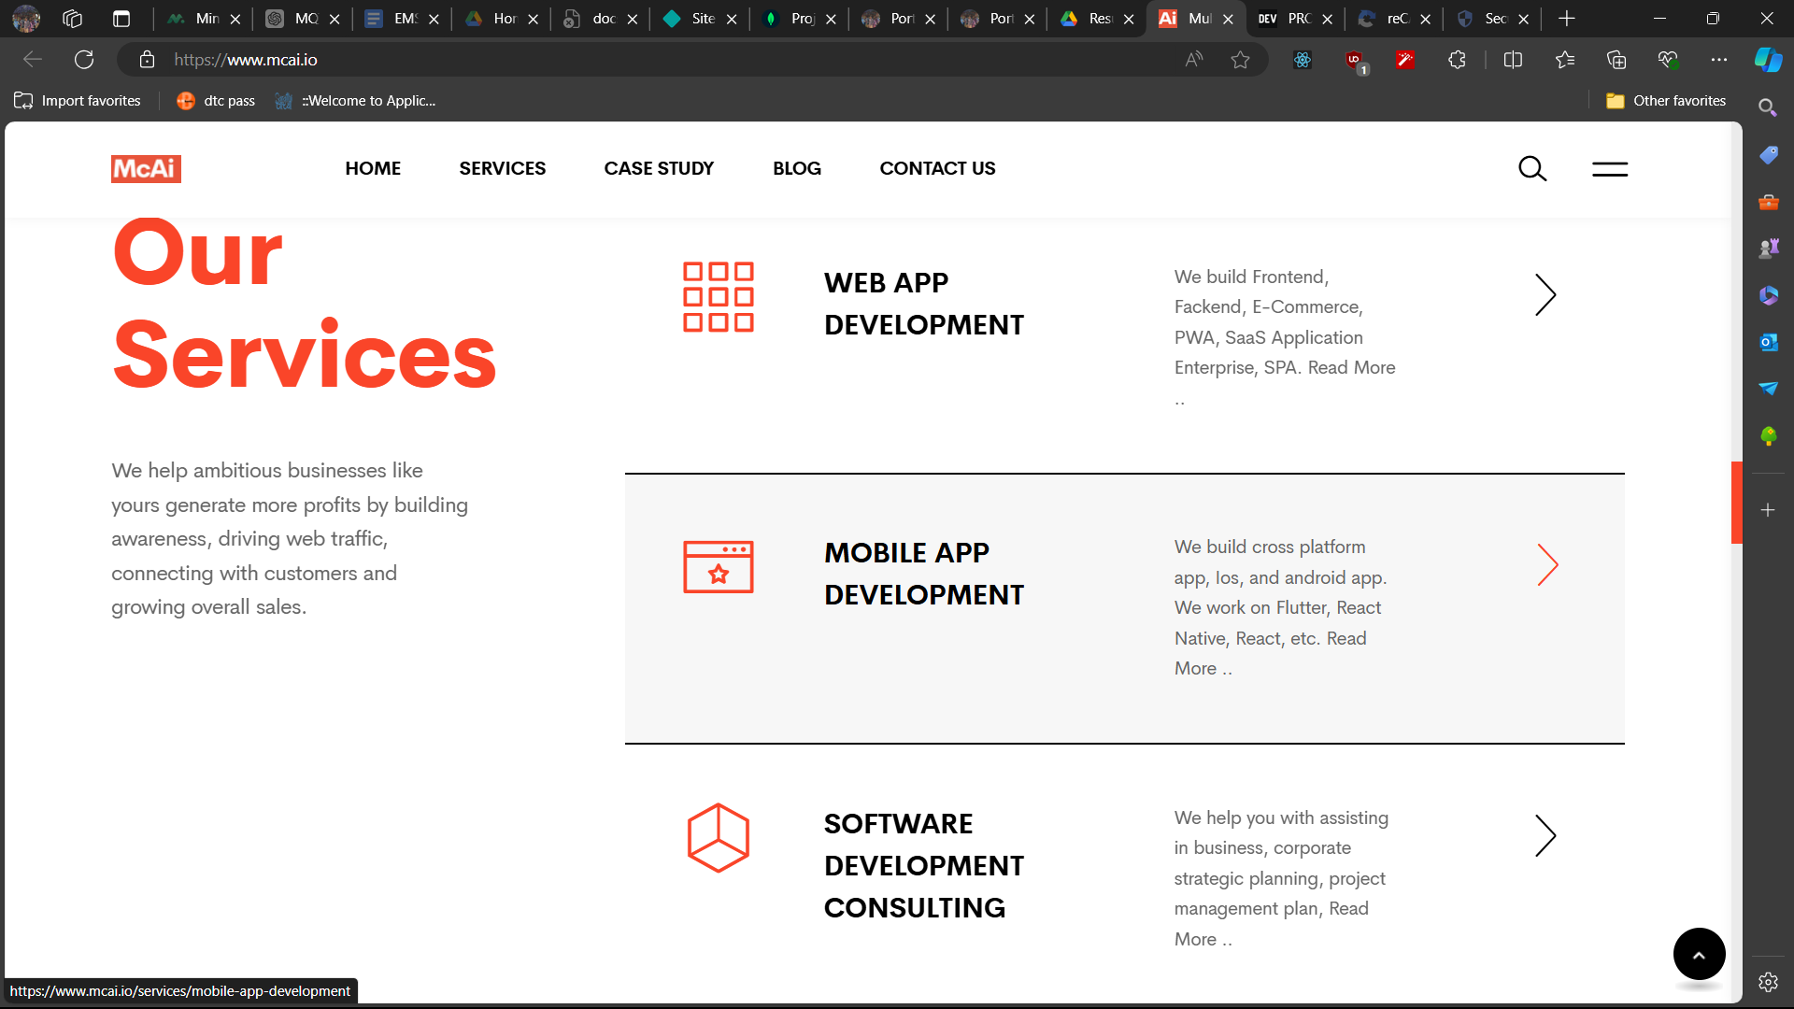
Task: Click the browser address bar
Action: (654, 60)
